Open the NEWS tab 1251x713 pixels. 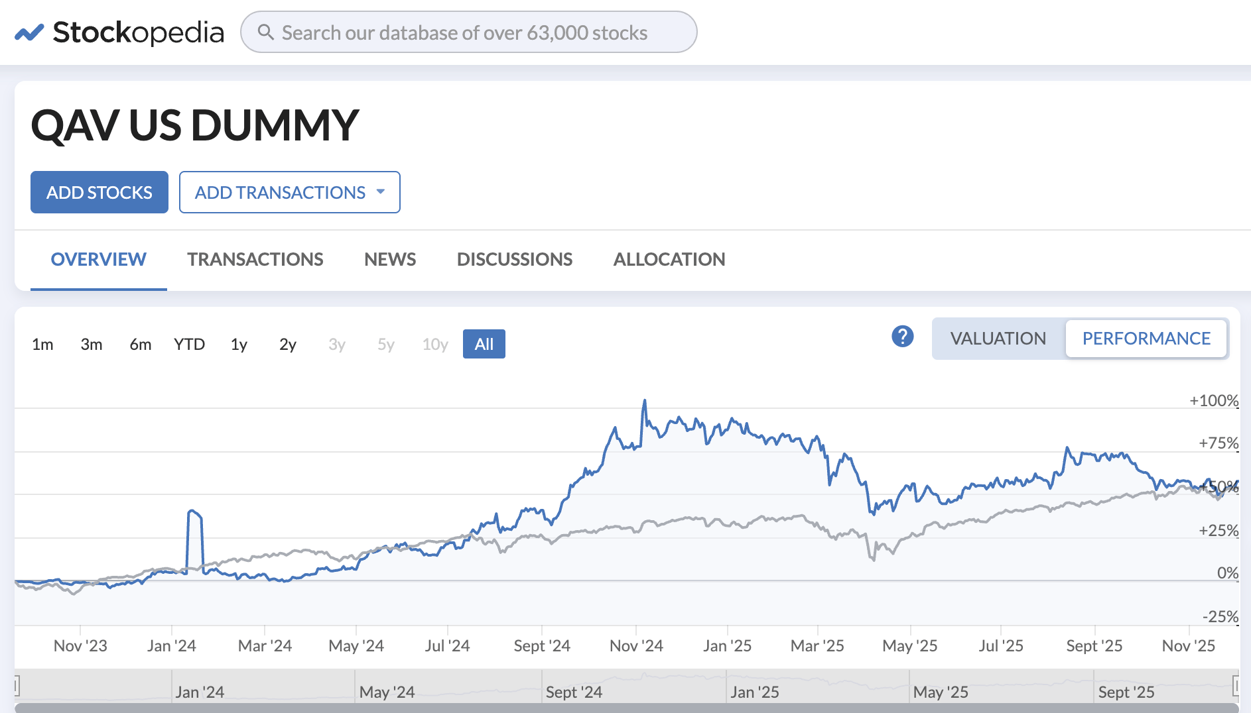coord(389,259)
